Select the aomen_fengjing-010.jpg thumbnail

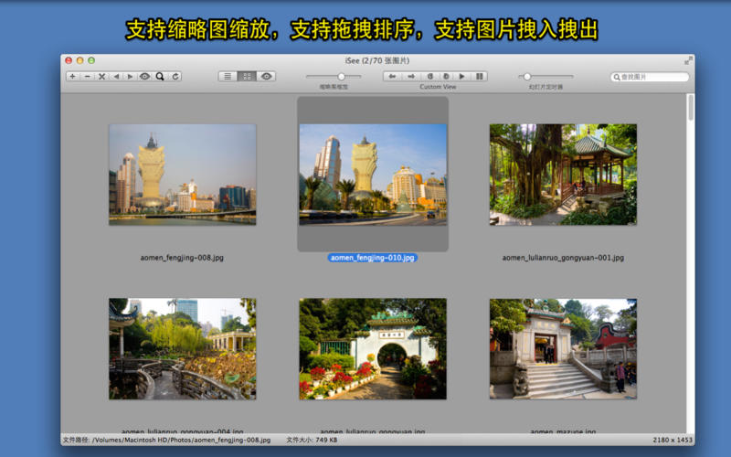click(373, 175)
